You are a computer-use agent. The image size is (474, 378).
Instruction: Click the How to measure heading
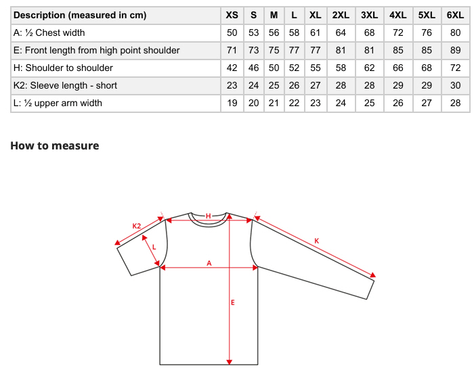[55, 145]
